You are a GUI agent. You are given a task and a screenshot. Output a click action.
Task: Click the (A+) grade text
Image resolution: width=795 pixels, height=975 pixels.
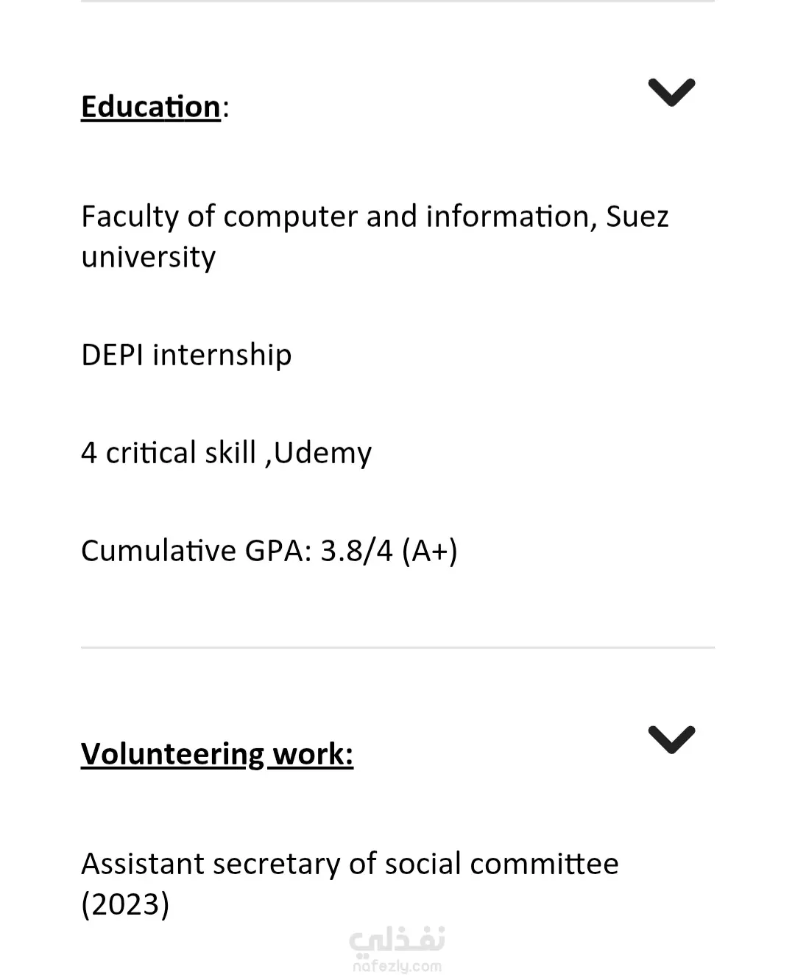click(x=430, y=551)
